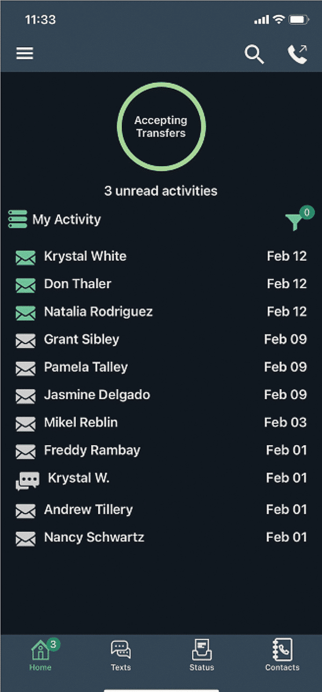Open the activity filter funnel icon
The width and height of the screenshot is (322, 692).
click(295, 221)
